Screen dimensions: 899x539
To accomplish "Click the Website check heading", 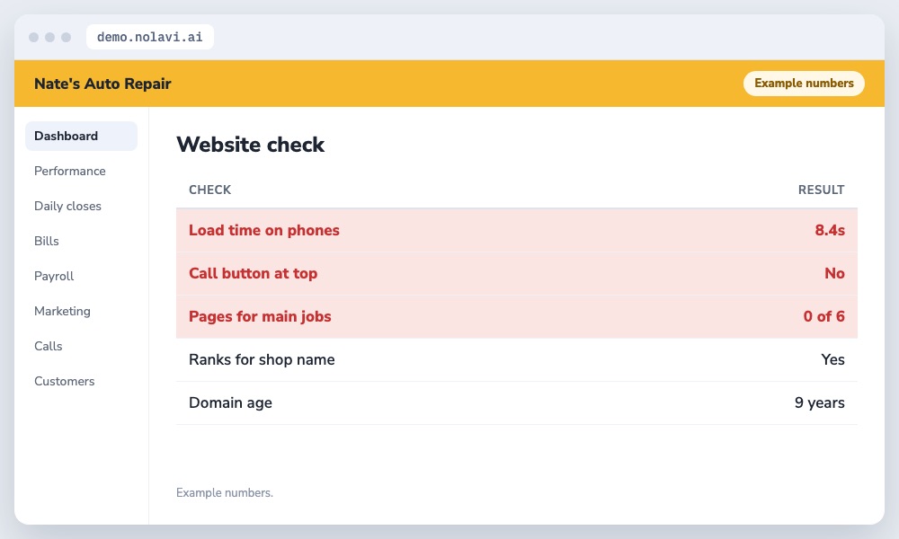I will tap(251, 145).
